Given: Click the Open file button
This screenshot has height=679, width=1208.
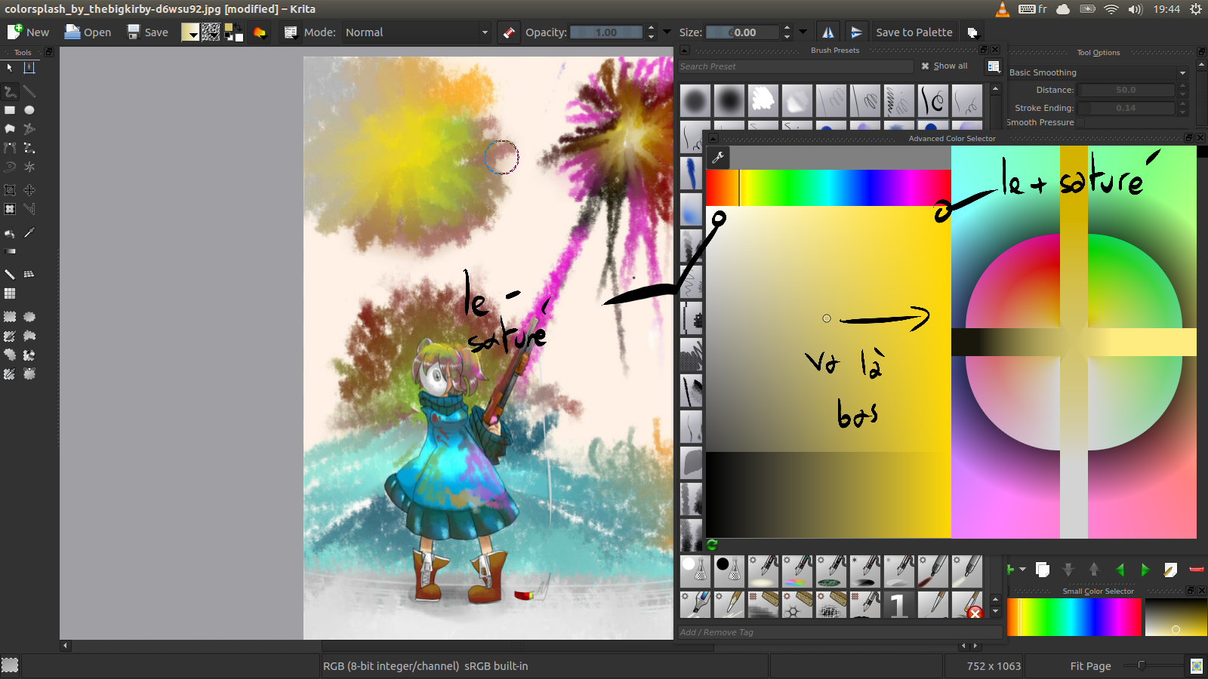Looking at the screenshot, I should [88, 32].
